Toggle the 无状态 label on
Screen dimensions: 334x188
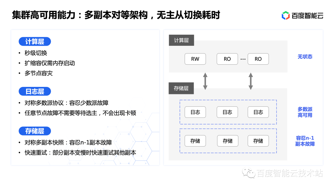click(x=305, y=57)
